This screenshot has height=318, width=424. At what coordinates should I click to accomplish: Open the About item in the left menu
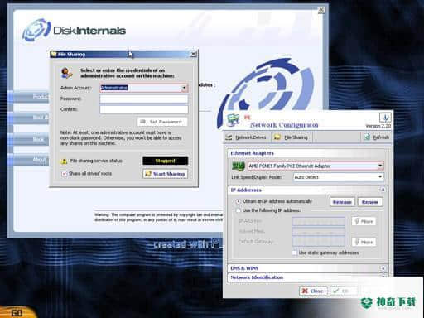(x=28, y=160)
